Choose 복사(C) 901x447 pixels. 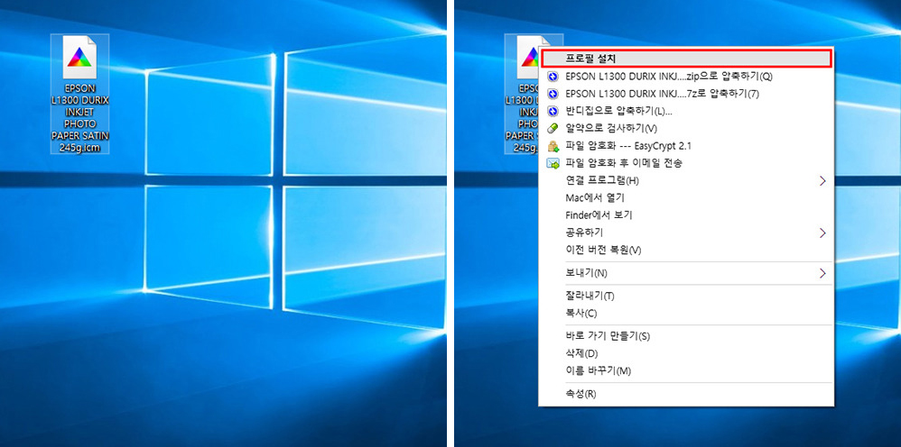coord(685,314)
